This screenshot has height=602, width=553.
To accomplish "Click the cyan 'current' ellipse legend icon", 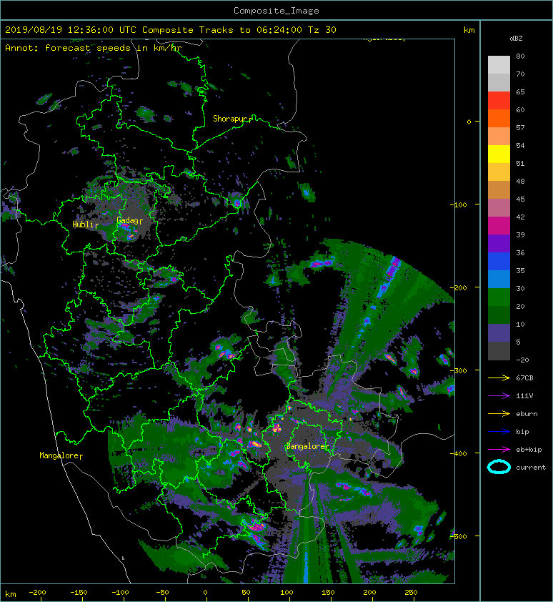I will [499, 467].
